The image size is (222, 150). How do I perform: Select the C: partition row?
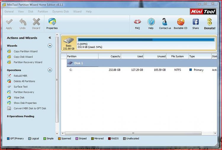pos(142,70)
